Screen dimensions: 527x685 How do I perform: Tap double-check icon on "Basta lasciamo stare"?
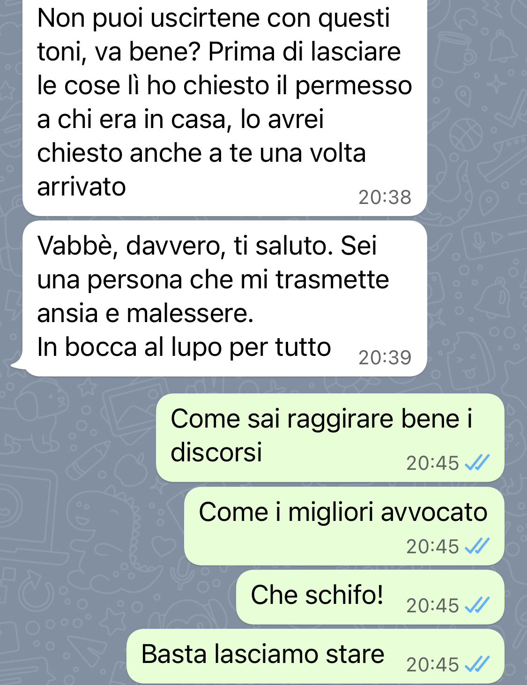click(x=477, y=664)
